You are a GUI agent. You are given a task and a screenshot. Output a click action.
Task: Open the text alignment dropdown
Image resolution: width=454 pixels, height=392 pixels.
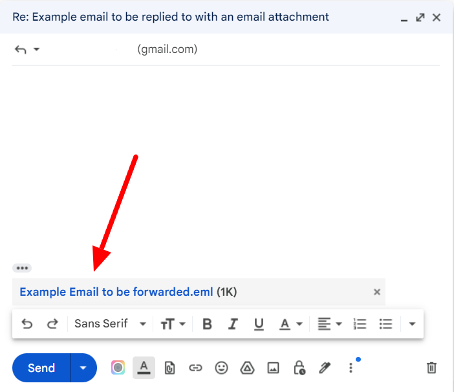pyautogui.click(x=330, y=324)
